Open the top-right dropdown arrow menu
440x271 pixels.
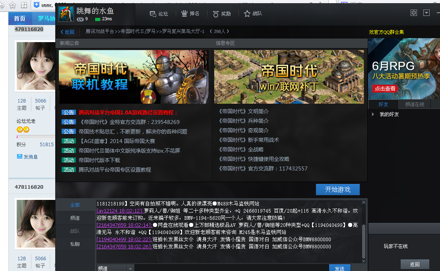(426, 13)
